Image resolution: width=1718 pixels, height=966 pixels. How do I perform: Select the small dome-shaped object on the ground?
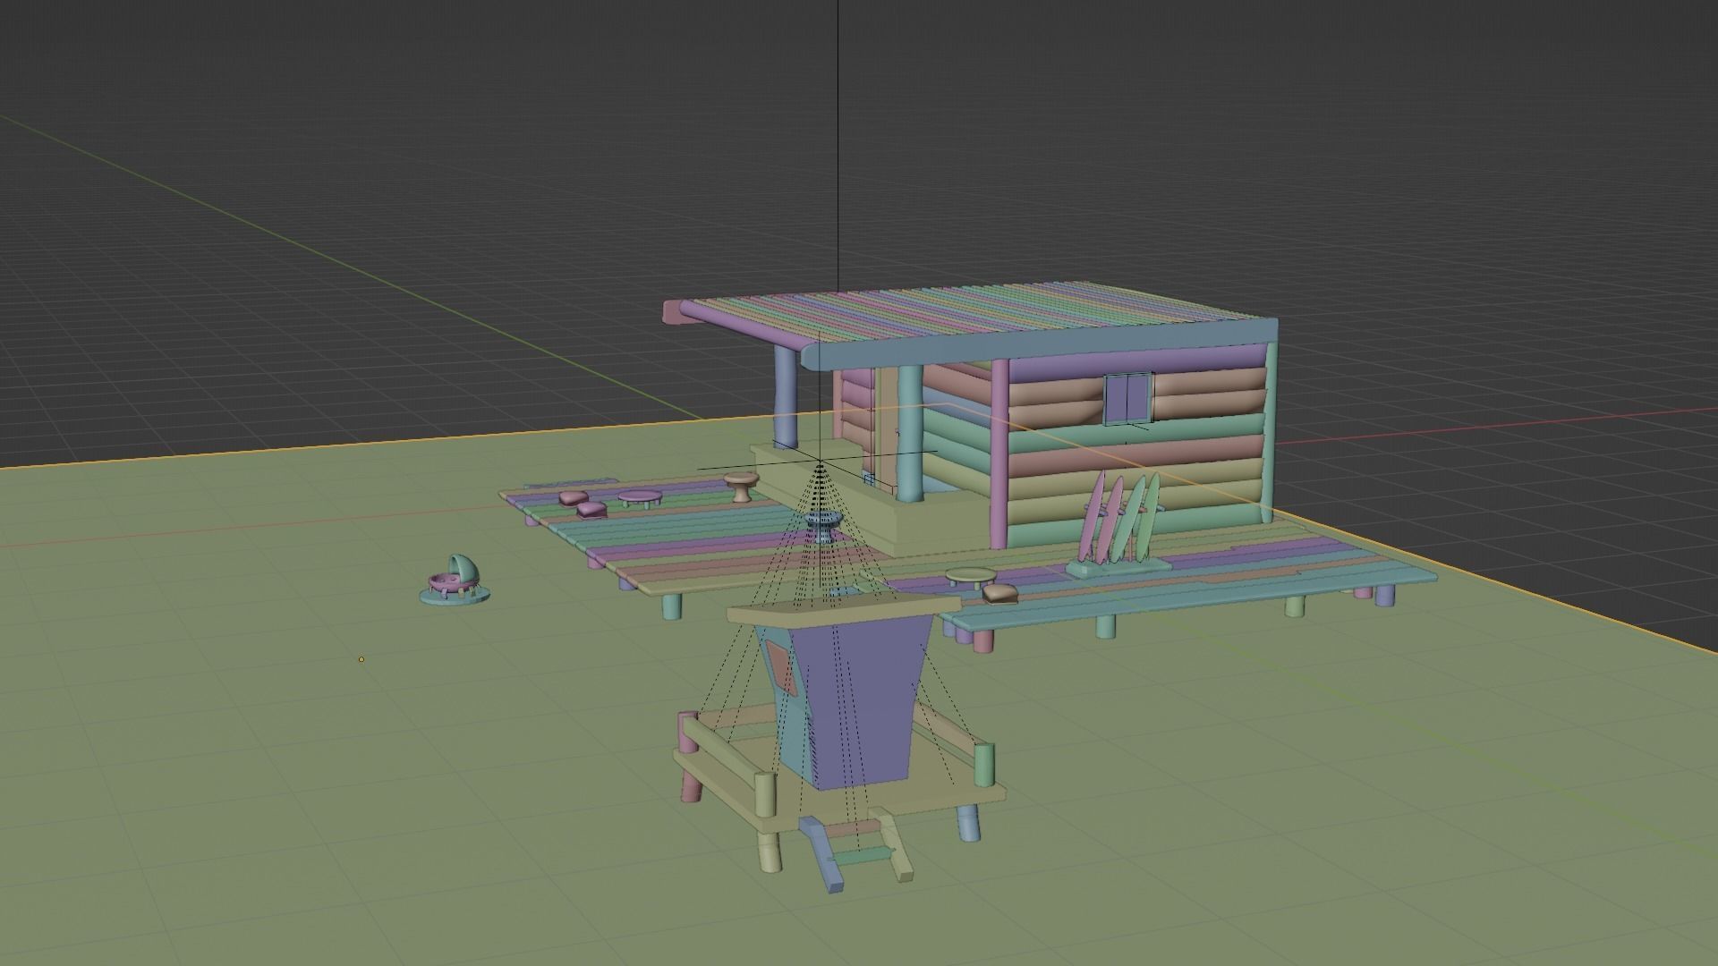tap(455, 580)
